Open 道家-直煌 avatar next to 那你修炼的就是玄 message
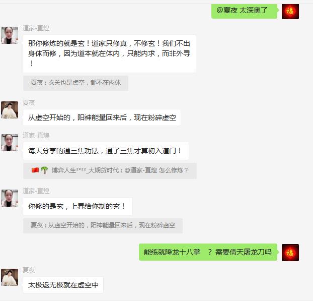This screenshot has width=313, height=301. [x=10, y=35]
